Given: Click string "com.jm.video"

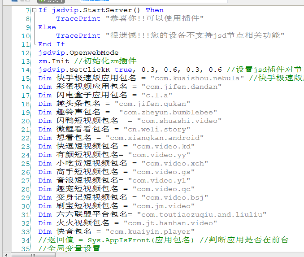Looking at the screenshot, I should tap(164, 206).
